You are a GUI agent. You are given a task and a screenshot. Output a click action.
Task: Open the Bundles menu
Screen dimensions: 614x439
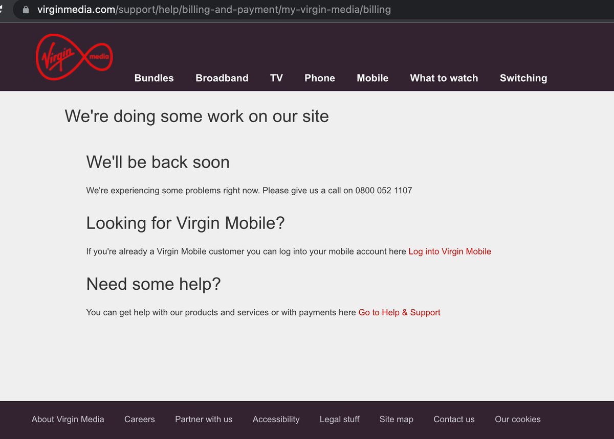(x=154, y=78)
